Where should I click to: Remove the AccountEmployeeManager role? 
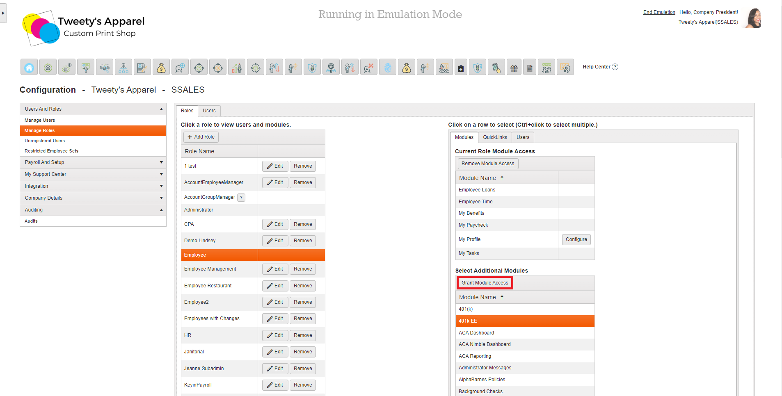[x=303, y=182]
